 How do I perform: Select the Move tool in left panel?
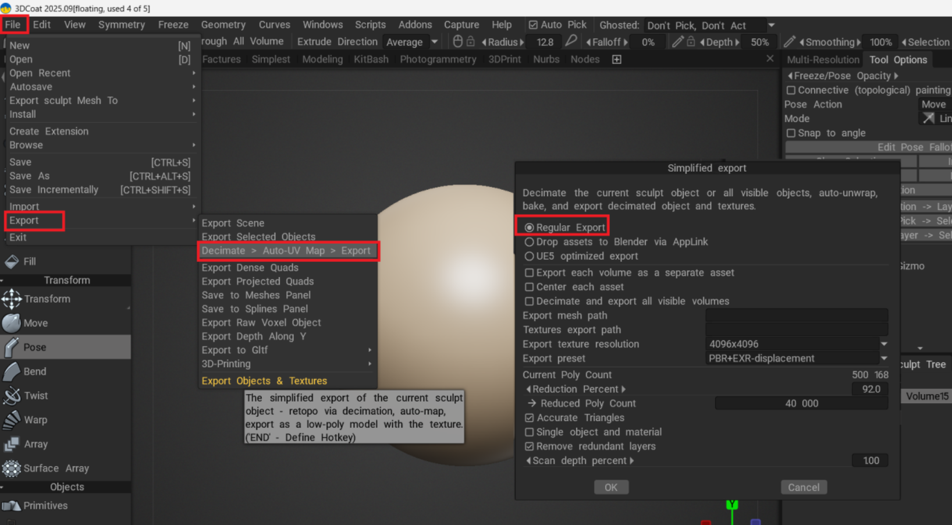pos(65,323)
